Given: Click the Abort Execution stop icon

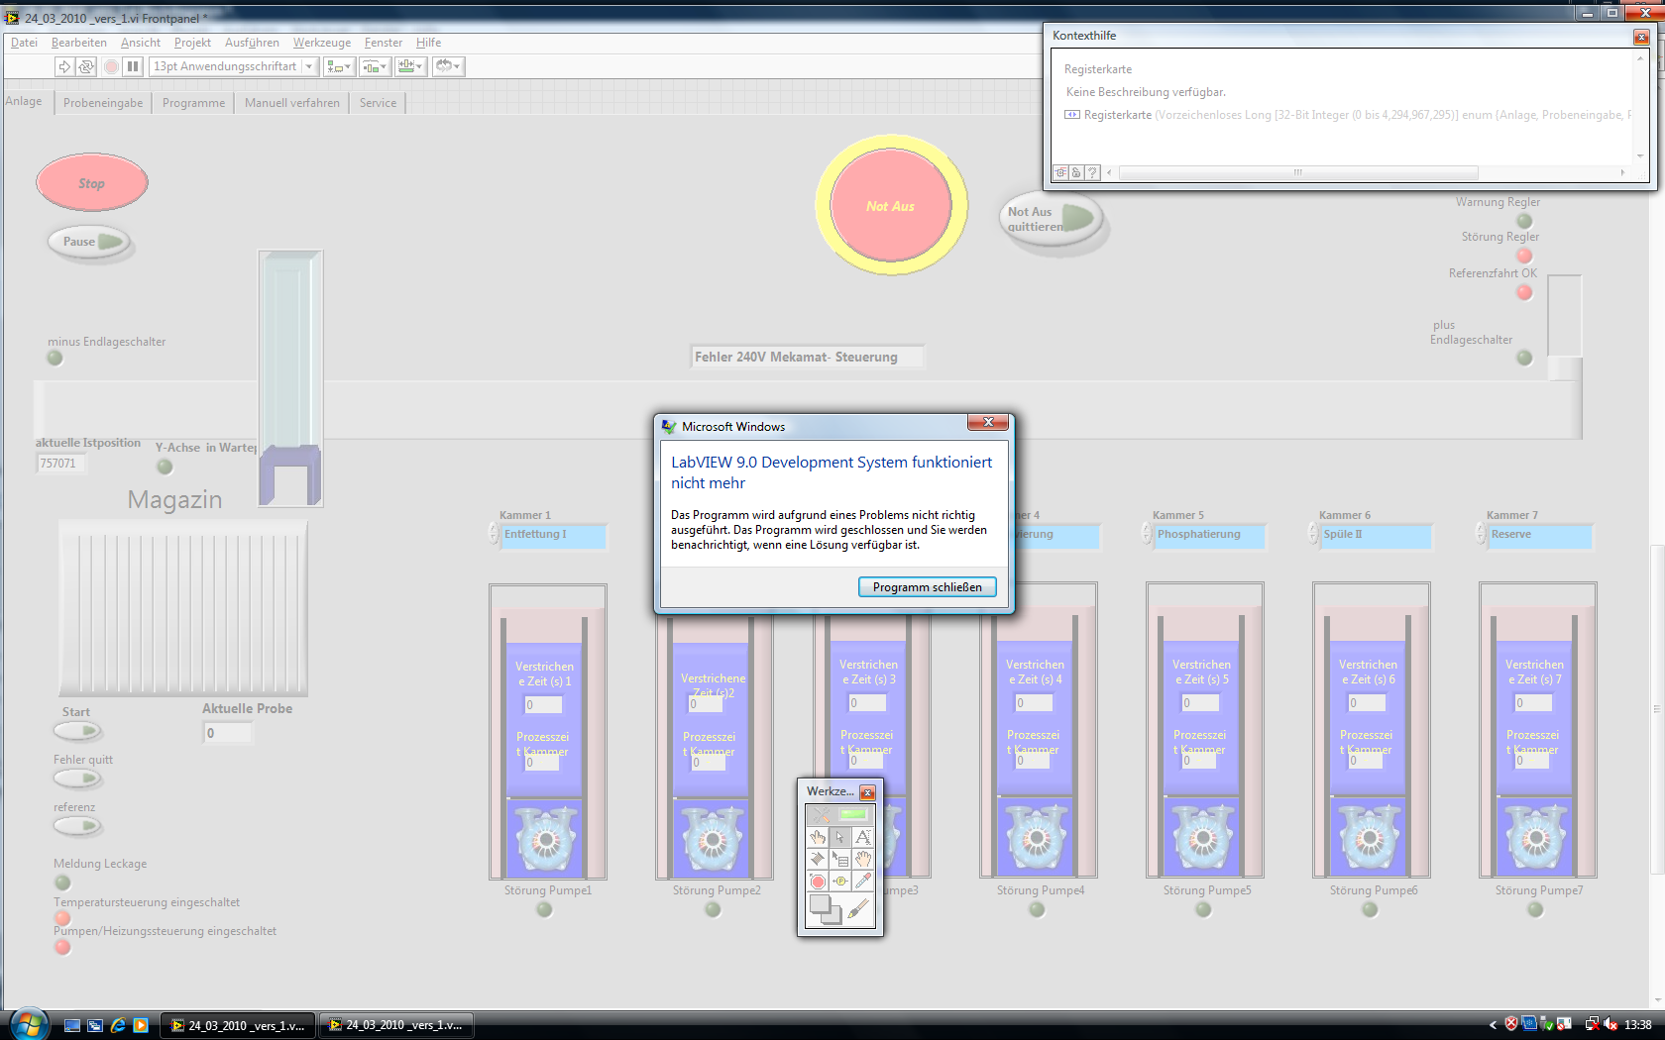Looking at the screenshot, I should click(111, 66).
